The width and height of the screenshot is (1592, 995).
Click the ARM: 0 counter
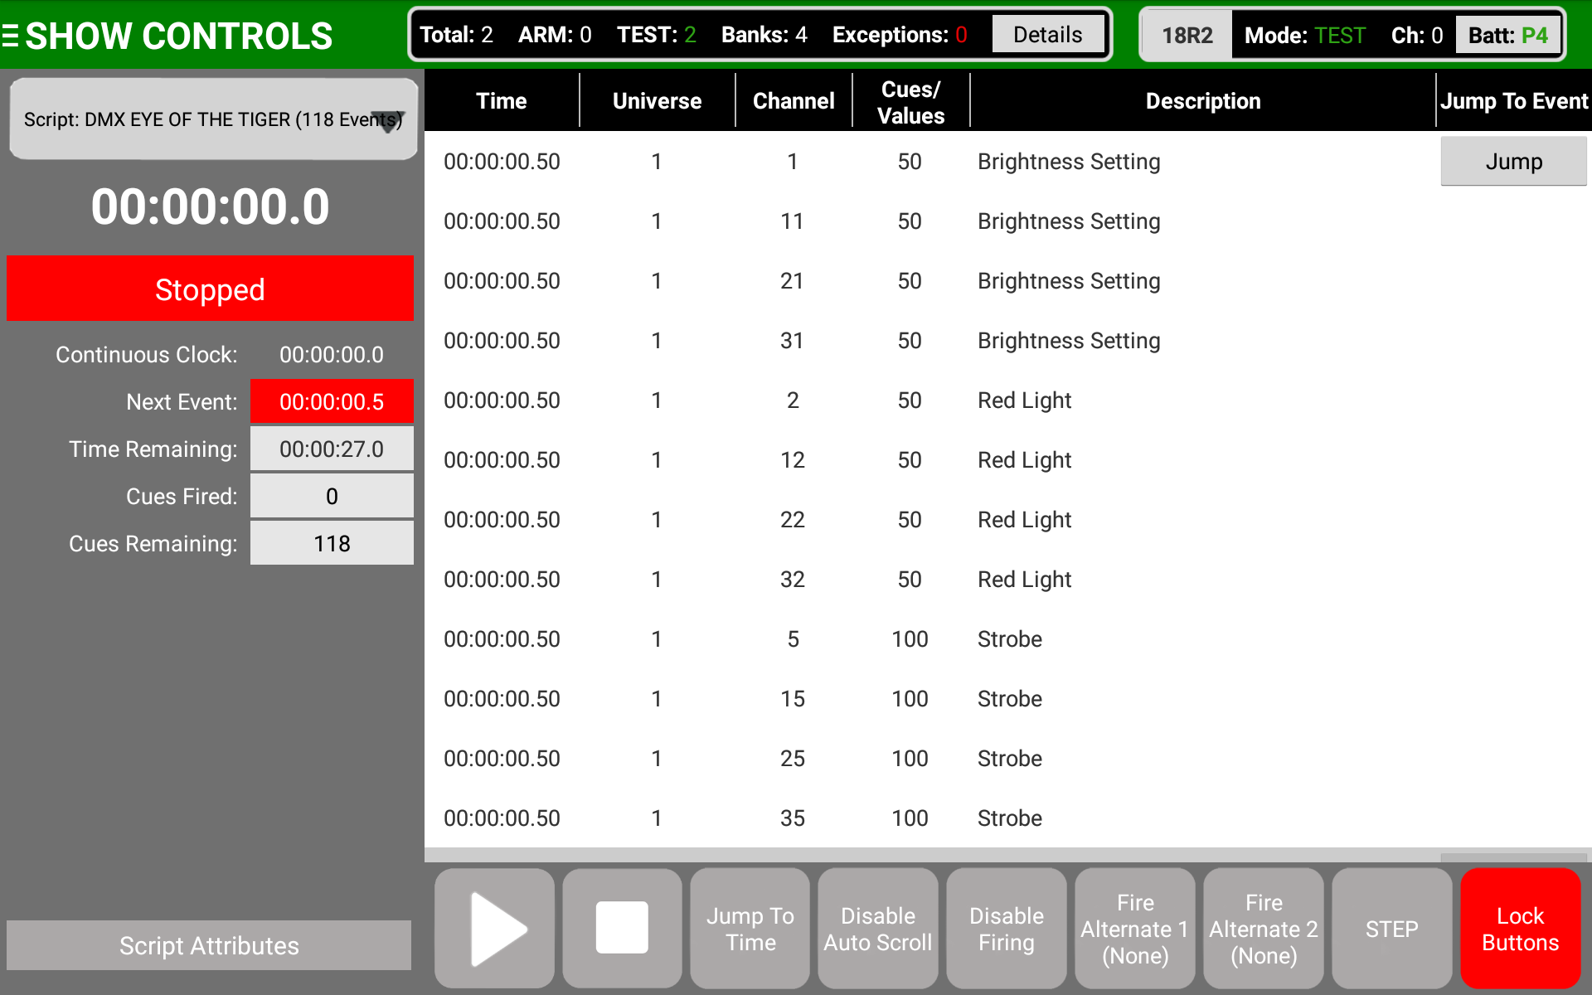click(555, 35)
